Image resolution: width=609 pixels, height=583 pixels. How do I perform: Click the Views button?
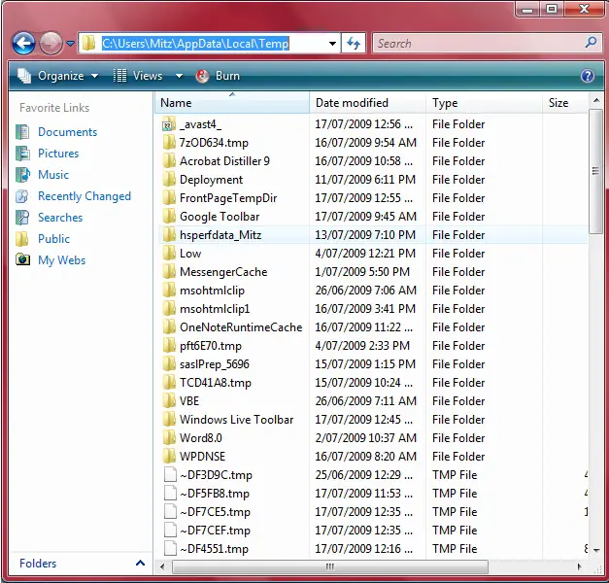pyautogui.click(x=138, y=76)
